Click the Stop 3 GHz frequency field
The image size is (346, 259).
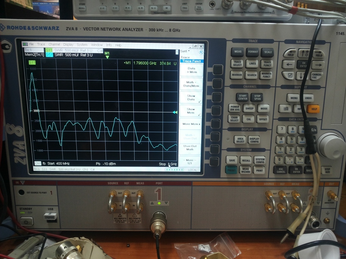[168, 164]
